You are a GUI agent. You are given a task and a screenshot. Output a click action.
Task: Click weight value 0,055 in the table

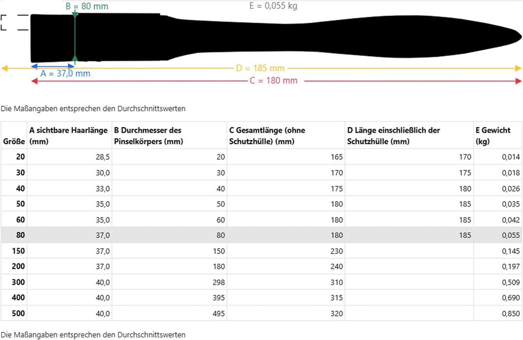tap(511, 235)
